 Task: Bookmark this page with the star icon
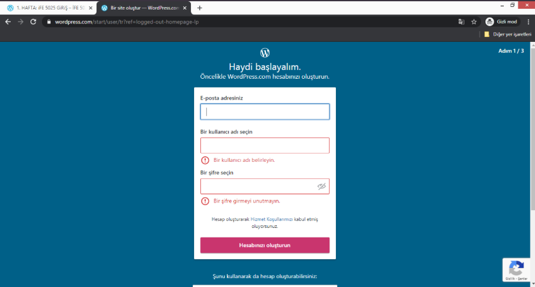(x=473, y=21)
